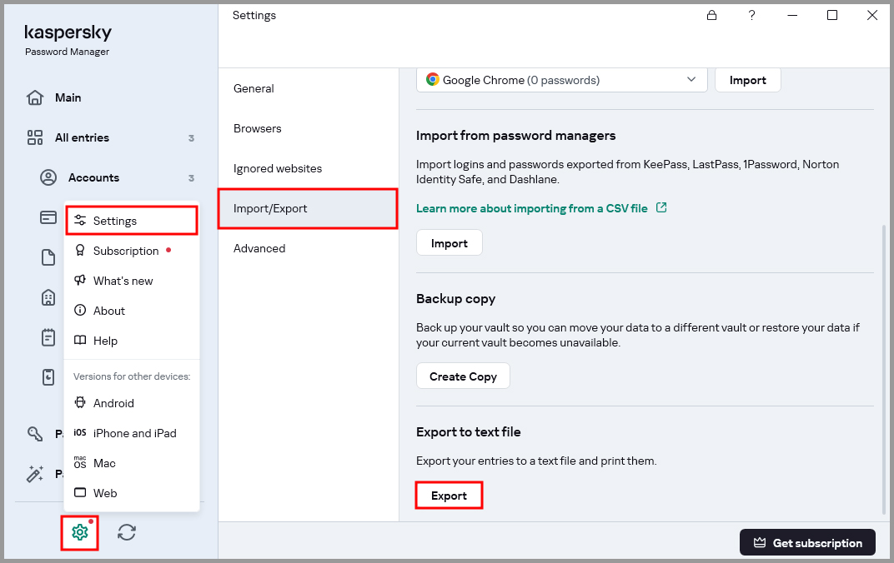
Task: Click the external link icon beside CSV link
Action: [x=661, y=207]
